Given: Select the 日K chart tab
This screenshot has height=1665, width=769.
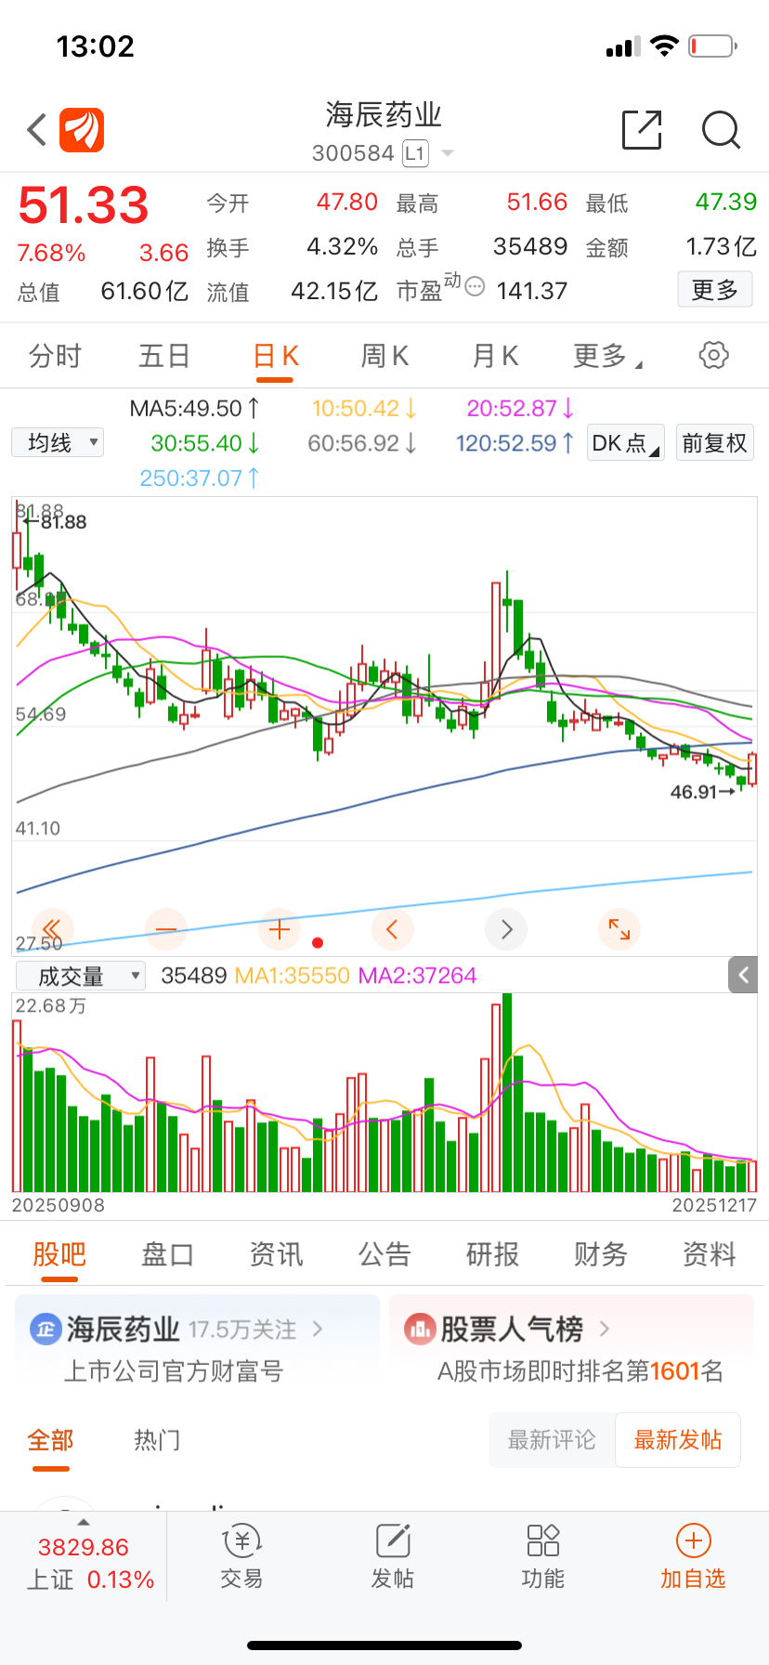Looking at the screenshot, I should tap(276, 355).
